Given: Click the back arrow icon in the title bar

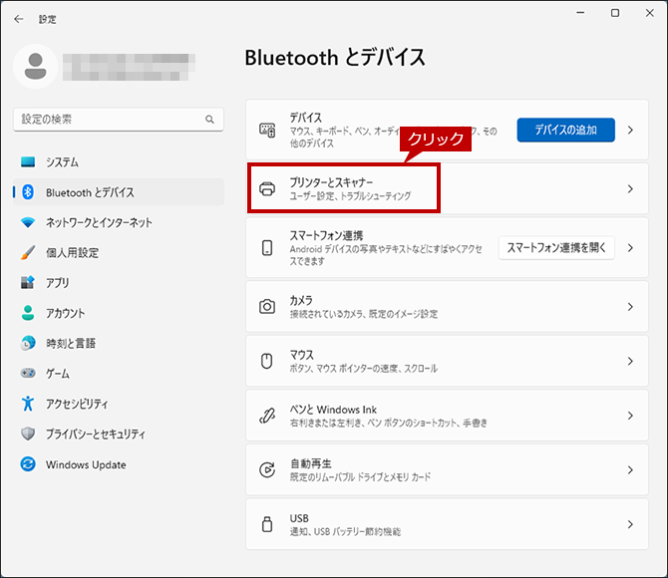Looking at the screenshot, I should [18, 19].
